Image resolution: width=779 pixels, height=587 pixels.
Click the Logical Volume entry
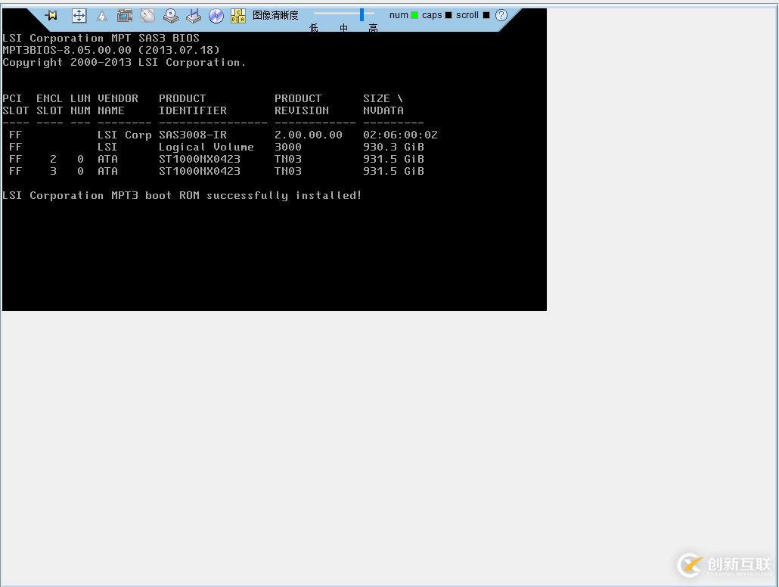coord(206,147)
